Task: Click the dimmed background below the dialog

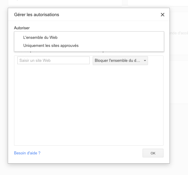Action: tap(90, 169)
